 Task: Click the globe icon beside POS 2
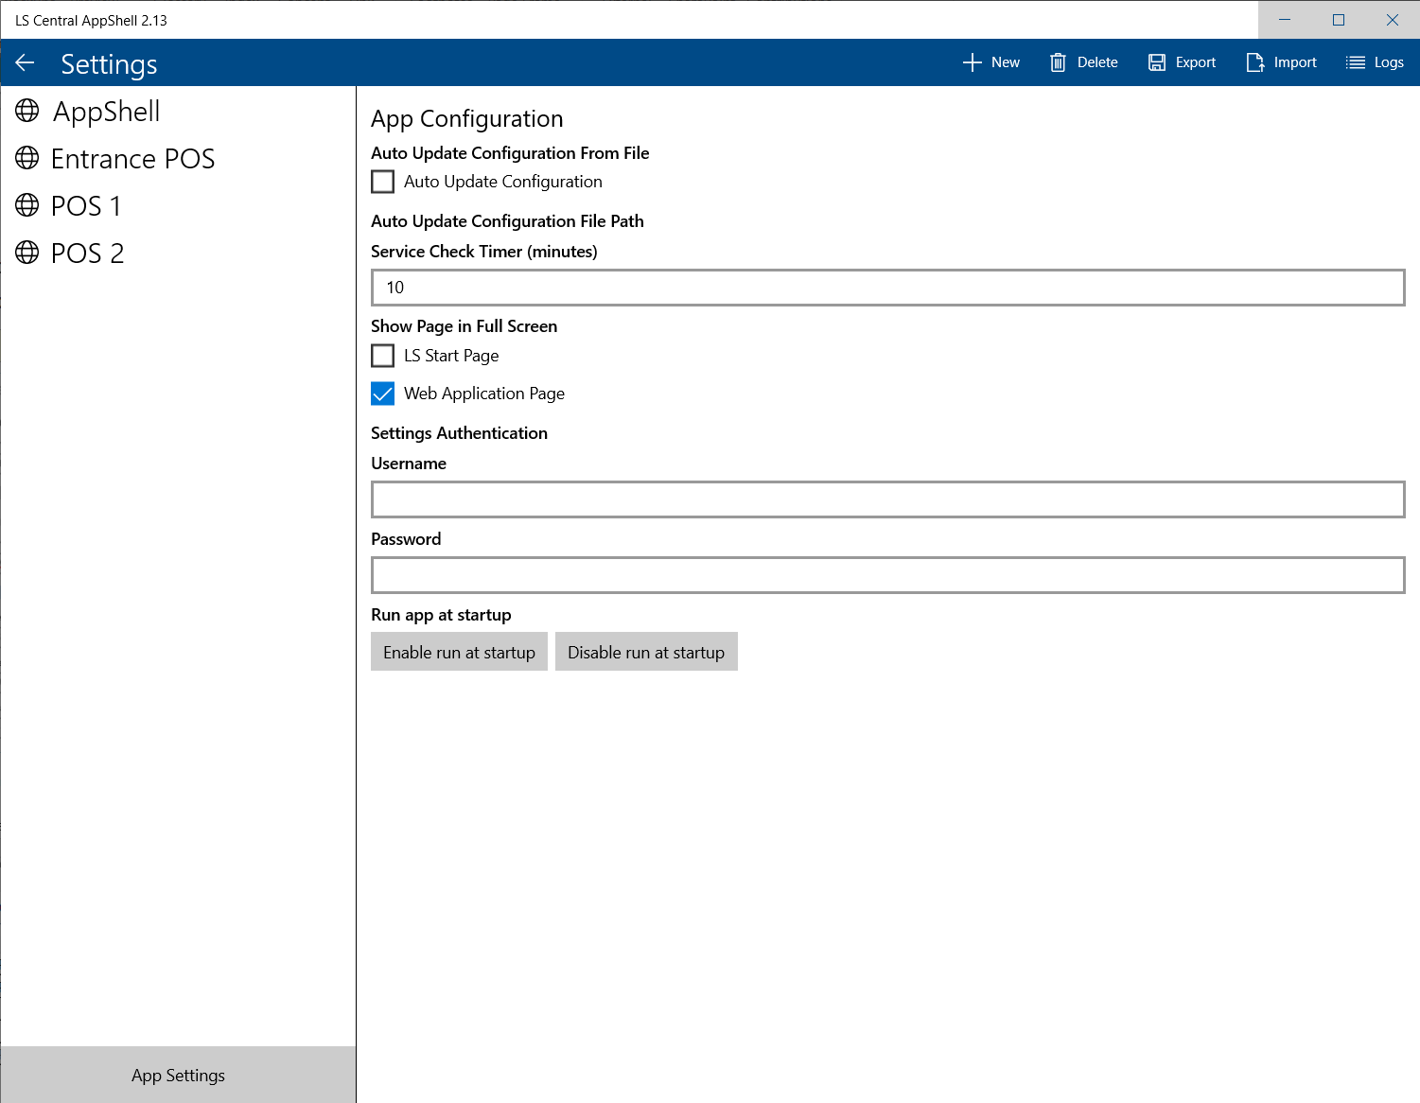click(x=27, y=253)
